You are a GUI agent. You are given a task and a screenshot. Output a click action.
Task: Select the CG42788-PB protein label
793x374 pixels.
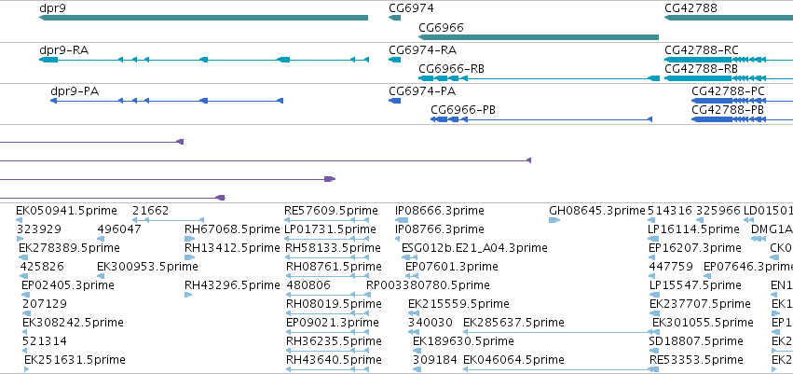(x=728, y=110)
